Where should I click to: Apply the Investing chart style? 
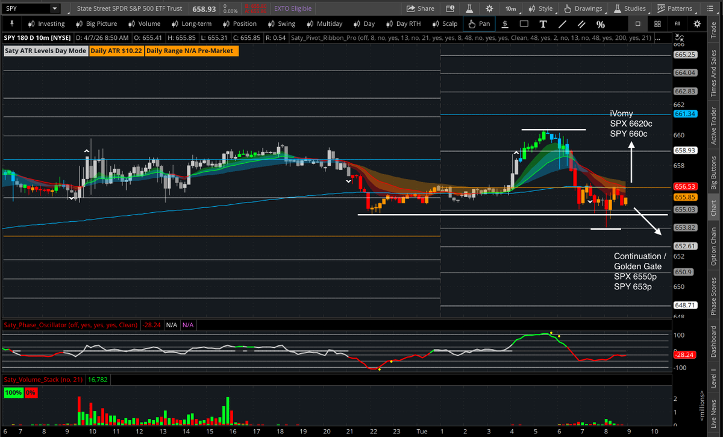point(45,24)
